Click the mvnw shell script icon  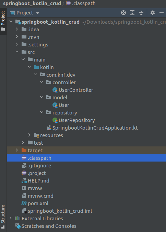click(24, 188)
